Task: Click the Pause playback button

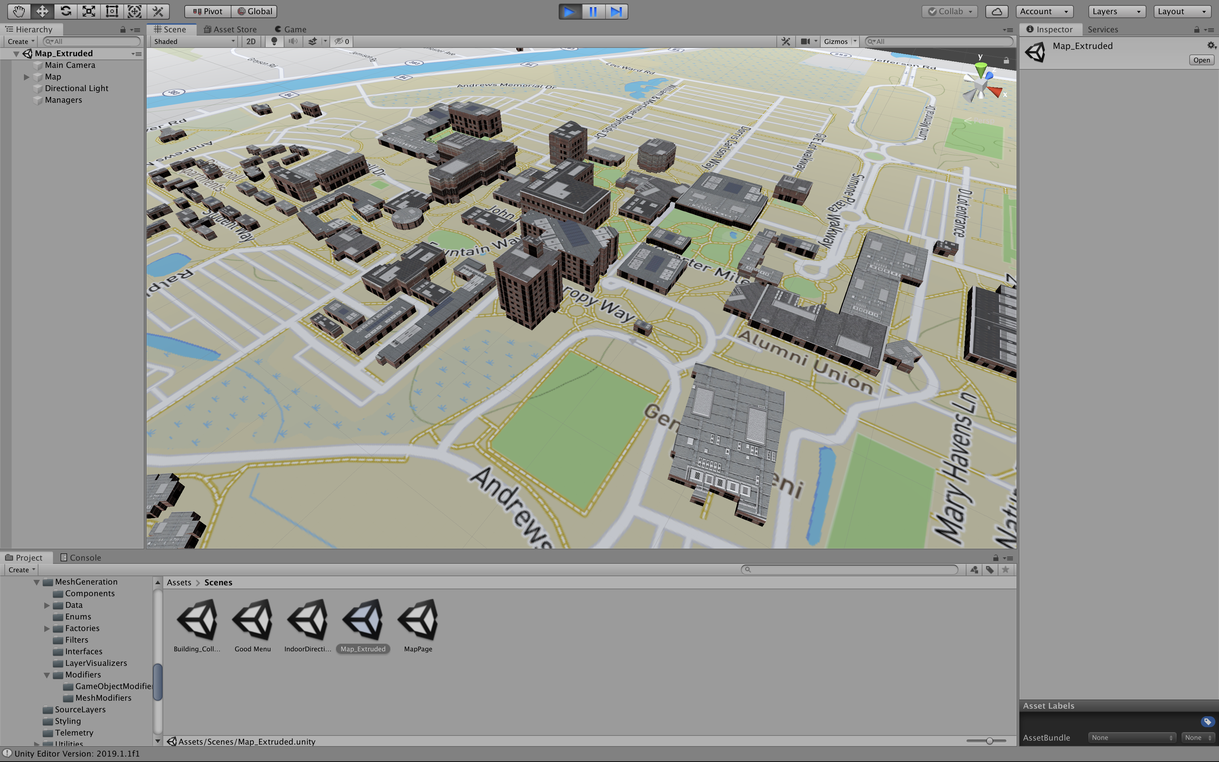Action: point(593,11)
